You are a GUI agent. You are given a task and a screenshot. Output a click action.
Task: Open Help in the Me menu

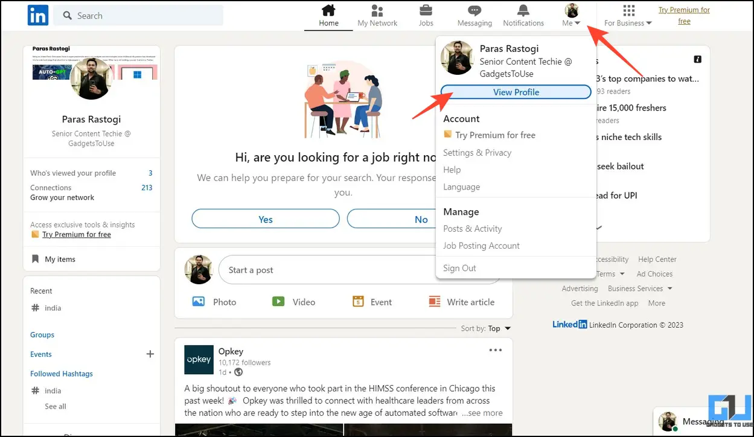click(x=452, y=170)
